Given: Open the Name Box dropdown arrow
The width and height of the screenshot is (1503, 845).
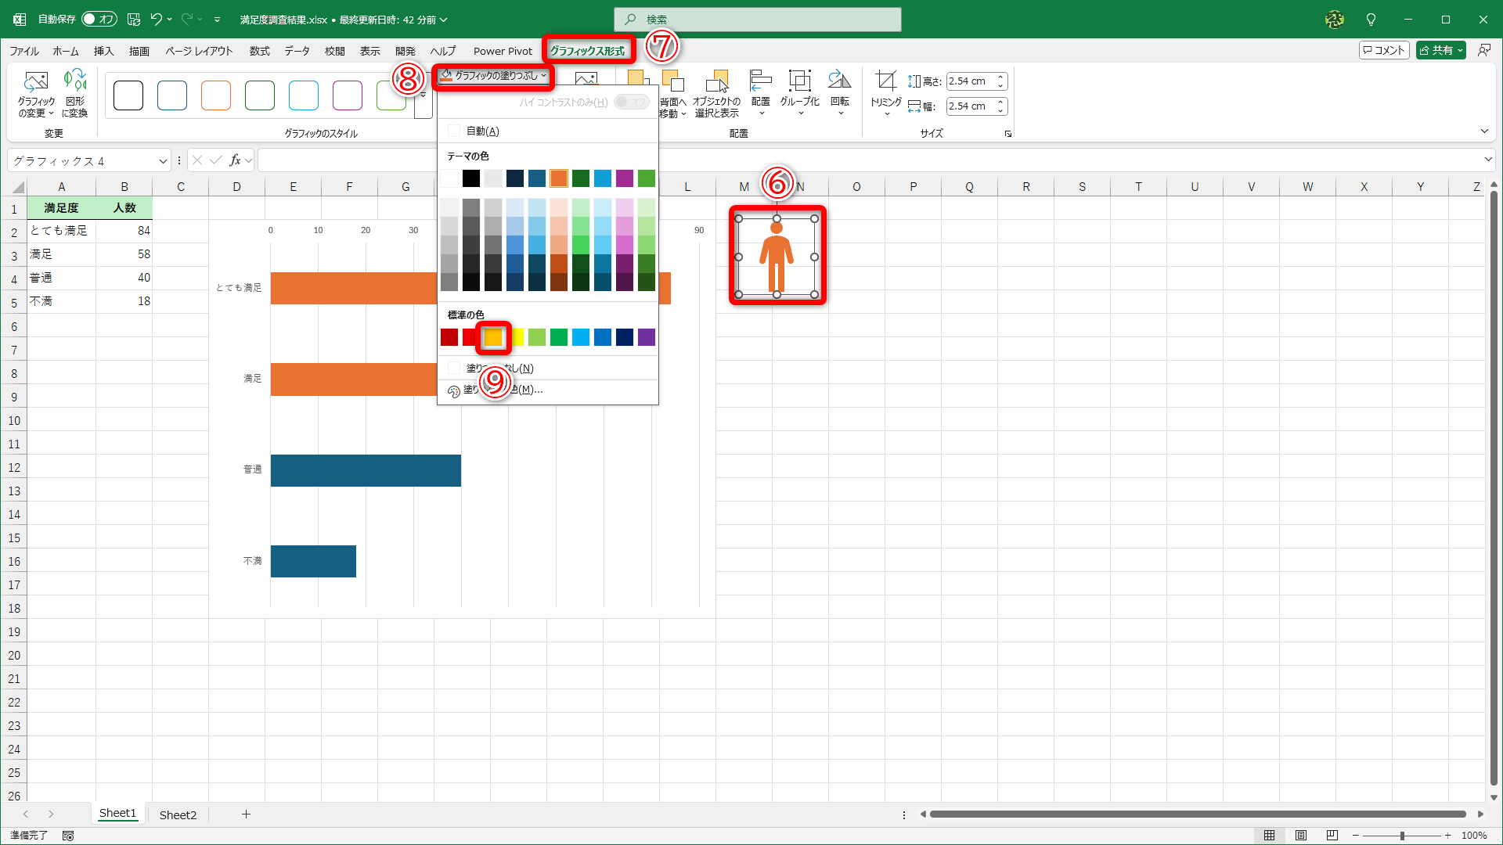Looking at the screenshot, I should [163, 161].
